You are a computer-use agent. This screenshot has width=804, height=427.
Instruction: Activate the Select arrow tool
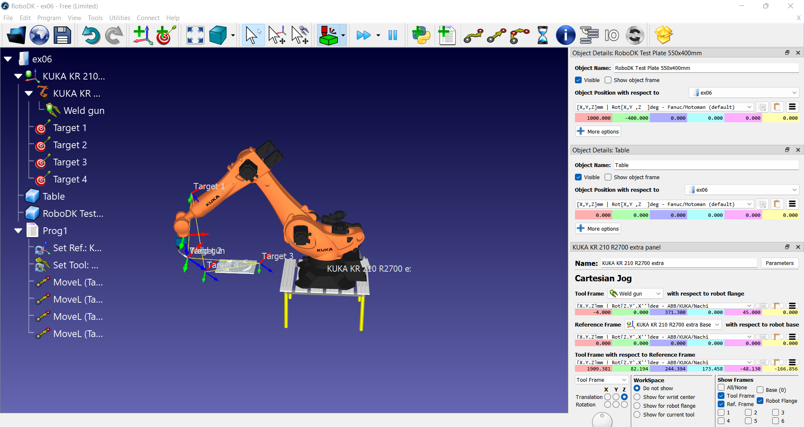pyautogui.click(x=253, y=35)
